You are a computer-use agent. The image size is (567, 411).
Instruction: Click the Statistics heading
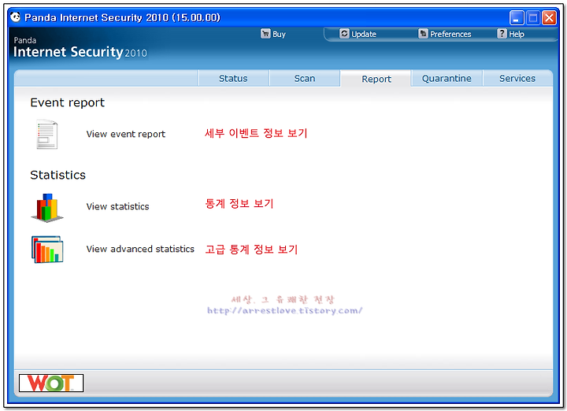[x=57, y=175]
